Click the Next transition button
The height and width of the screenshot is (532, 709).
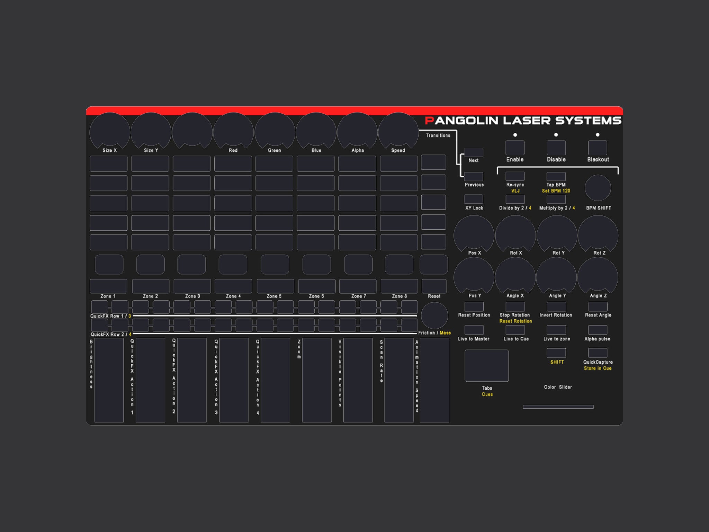[x=474, y=152]
